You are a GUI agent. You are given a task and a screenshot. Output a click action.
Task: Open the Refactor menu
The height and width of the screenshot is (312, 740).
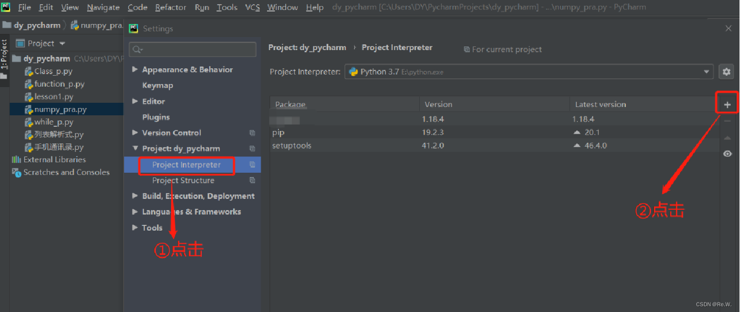171,7
